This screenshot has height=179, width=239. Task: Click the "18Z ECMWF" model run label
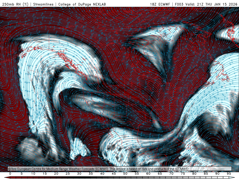(x=160, y=4)
